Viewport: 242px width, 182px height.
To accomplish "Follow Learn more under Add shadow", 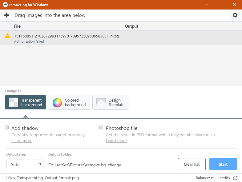I will click(x=22, y=141).
